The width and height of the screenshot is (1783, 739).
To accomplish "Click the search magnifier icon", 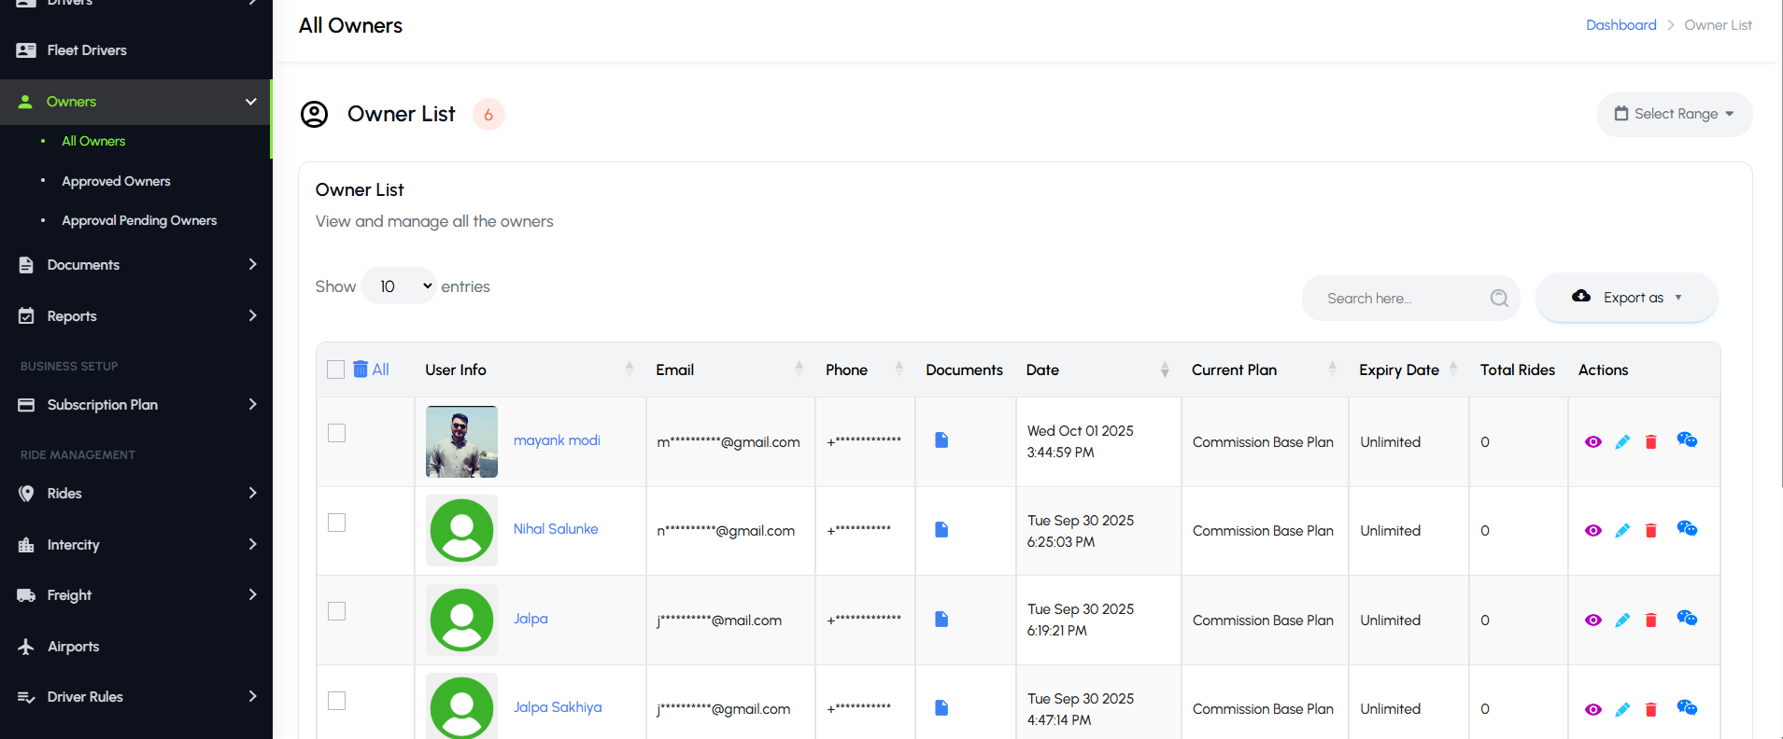I will 1499,298.
